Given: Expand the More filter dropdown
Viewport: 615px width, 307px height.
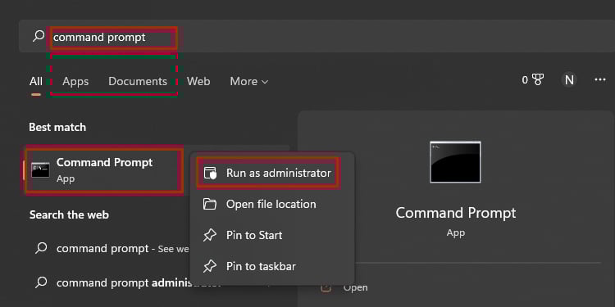Looking at the screenshot, I should pos(249,81).
